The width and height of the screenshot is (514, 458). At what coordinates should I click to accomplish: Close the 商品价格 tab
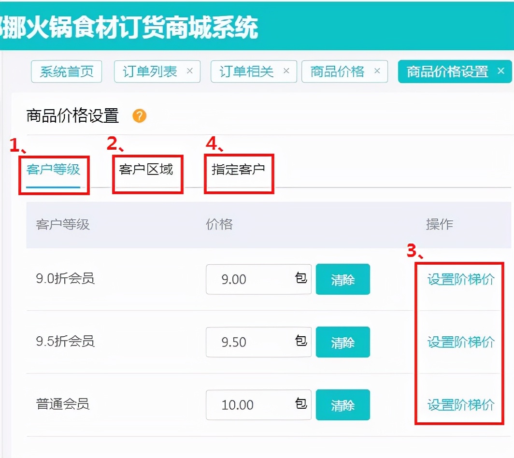[x=377, y=71]
